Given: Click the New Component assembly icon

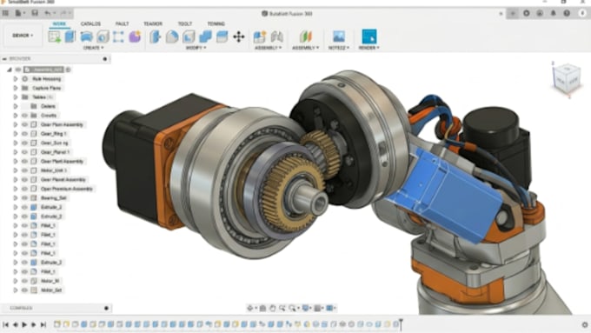Looking at the screenshot, I should click(259, 37).
